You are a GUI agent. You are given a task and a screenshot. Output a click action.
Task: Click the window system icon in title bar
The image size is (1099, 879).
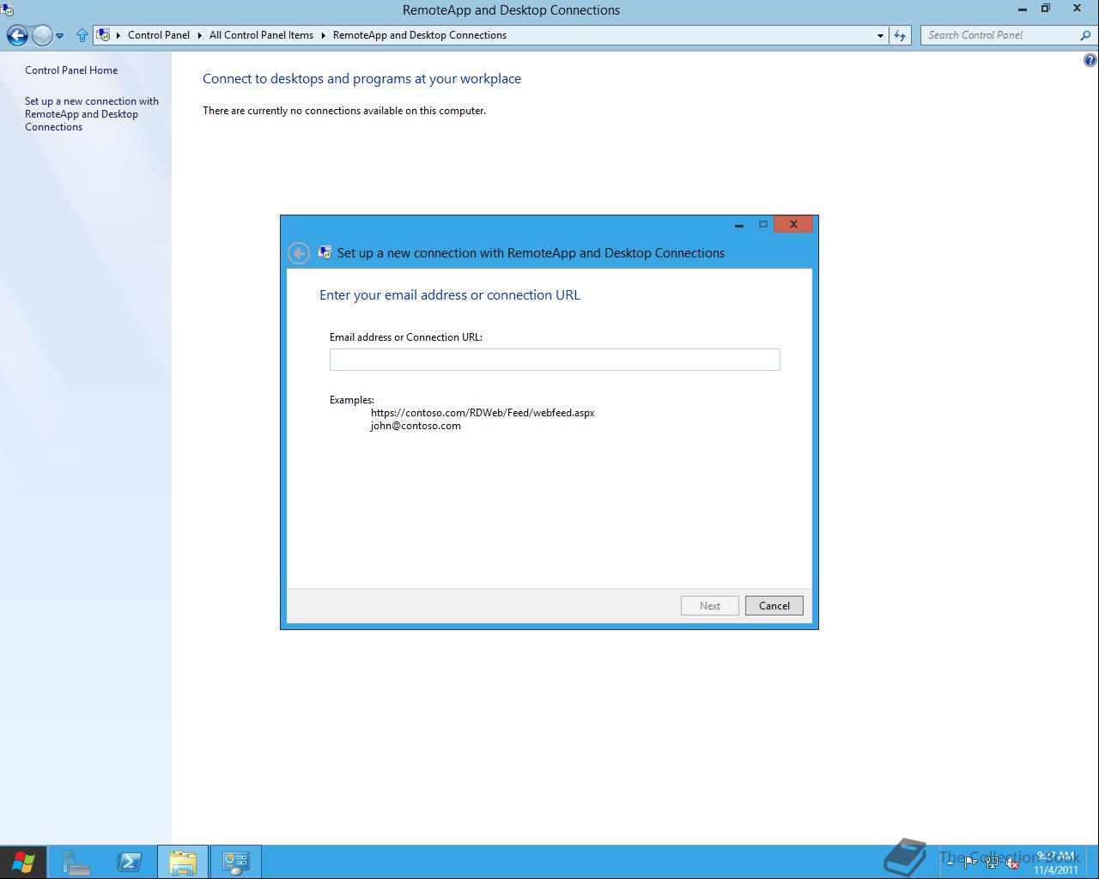pyautogui.click(x=7, y=9)
